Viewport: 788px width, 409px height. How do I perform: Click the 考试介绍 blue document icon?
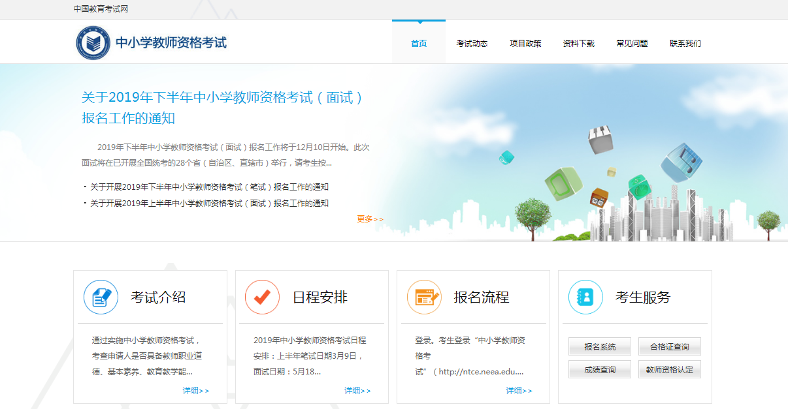click(x=101, y=297)
